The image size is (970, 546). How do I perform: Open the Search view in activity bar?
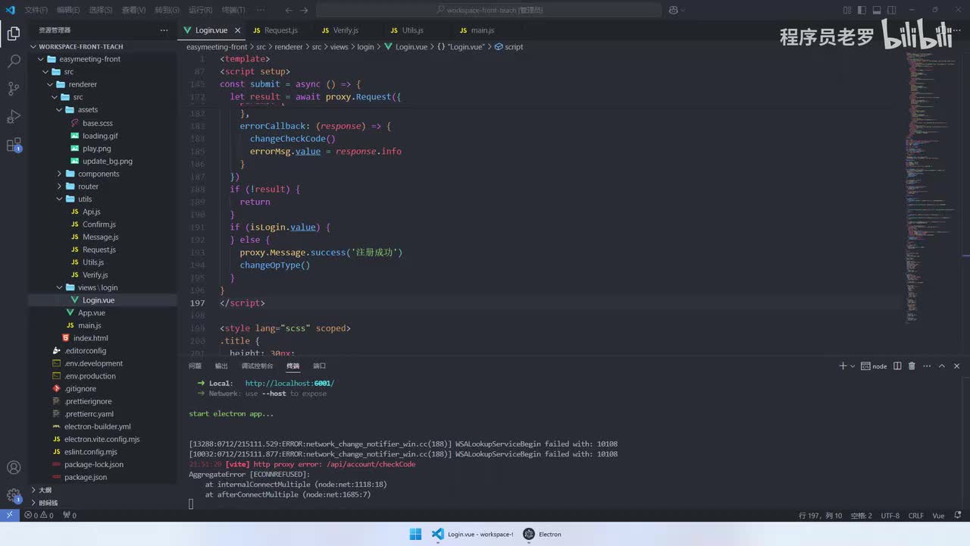[x=14, y=61]
